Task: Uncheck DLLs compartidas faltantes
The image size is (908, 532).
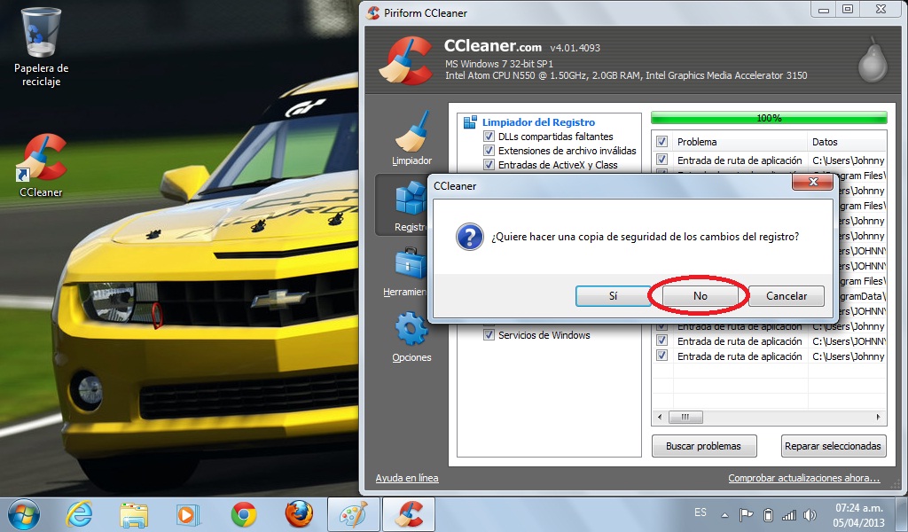Action: point(489,137)
